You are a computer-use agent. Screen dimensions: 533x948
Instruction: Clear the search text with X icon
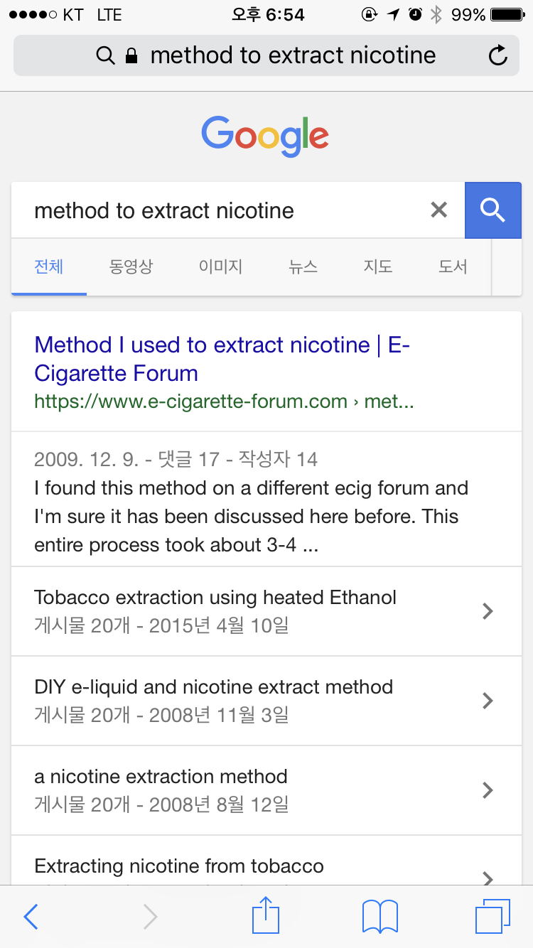[439, 210]
